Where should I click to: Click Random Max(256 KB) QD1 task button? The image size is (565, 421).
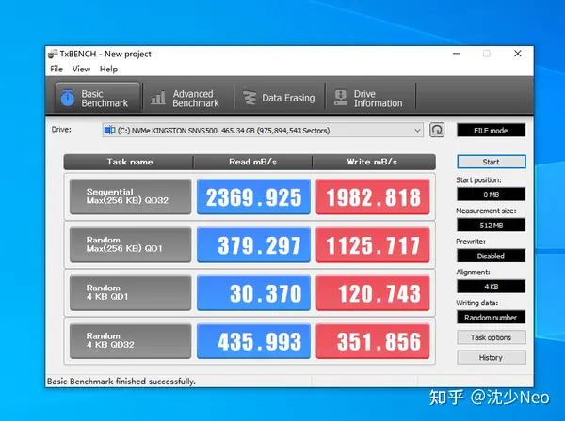click(130, 244)
